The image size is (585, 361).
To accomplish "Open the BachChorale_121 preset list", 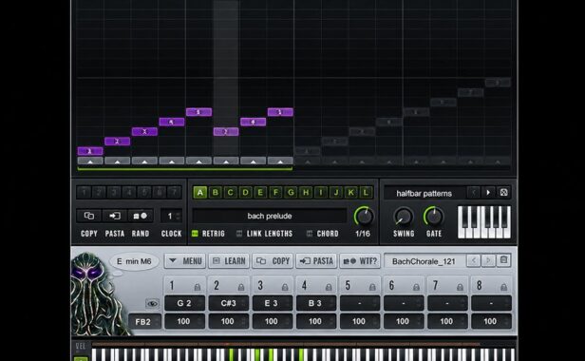I will [425, 261].
